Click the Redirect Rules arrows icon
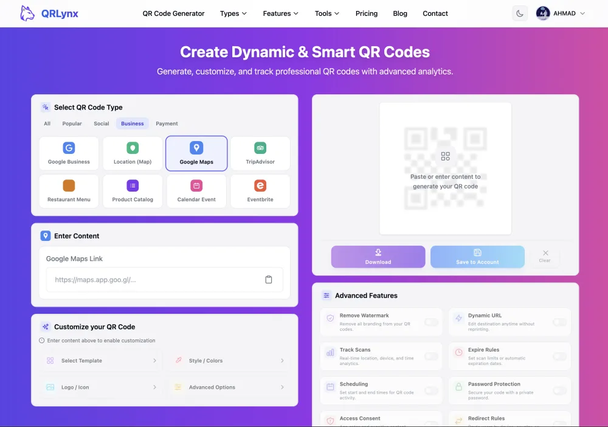608x427 pixels. click(x=458, y=421)
